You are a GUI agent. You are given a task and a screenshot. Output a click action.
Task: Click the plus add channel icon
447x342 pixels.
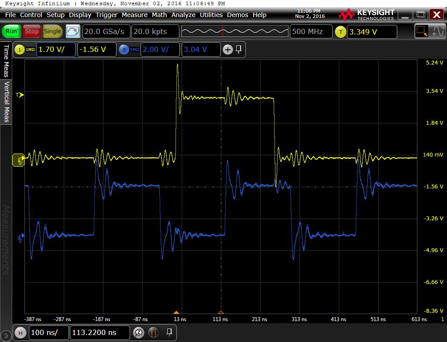click(x=227, y=50)
